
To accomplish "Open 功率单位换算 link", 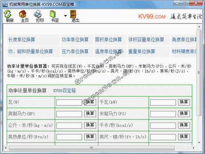I will click(75, 39).
